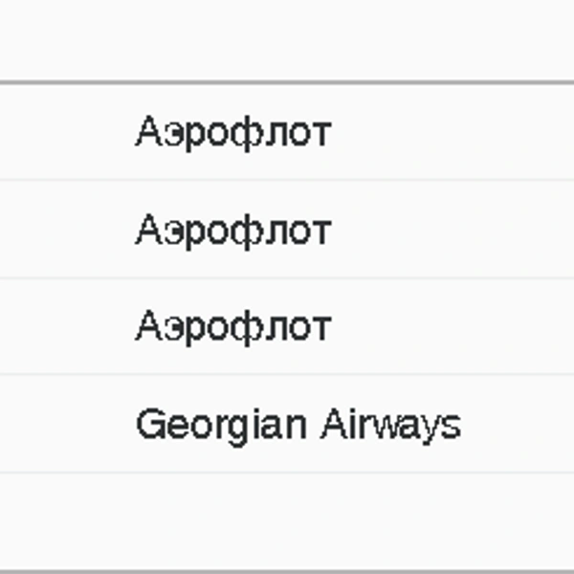Click the word Georgian in the last row

221,427
